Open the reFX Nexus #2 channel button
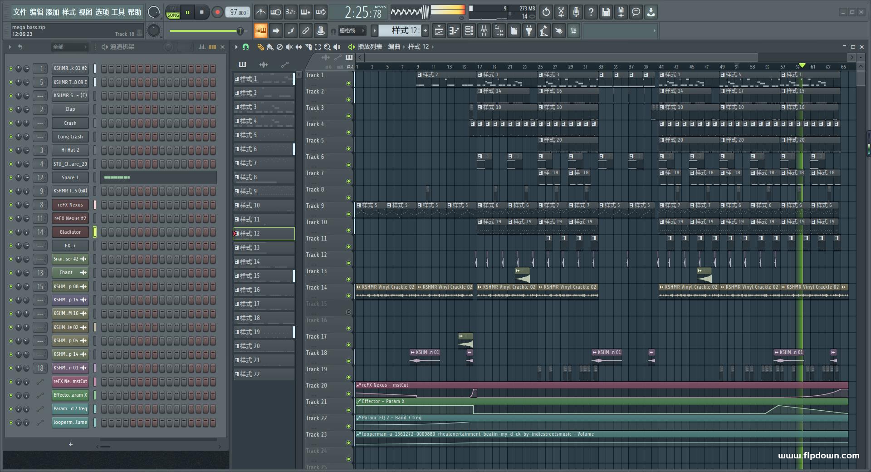 pyautogui.click(x=70, y=218)
